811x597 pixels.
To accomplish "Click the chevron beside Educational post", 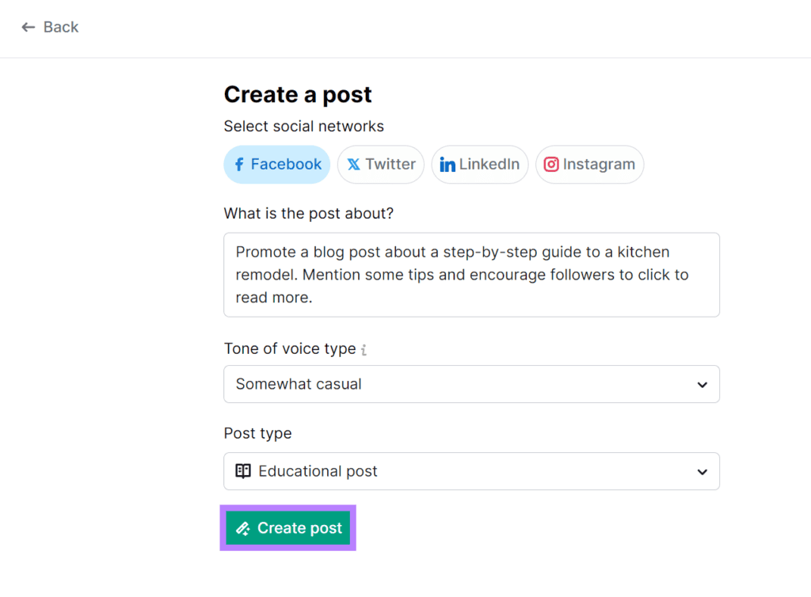I will click(x=702, y=472).
